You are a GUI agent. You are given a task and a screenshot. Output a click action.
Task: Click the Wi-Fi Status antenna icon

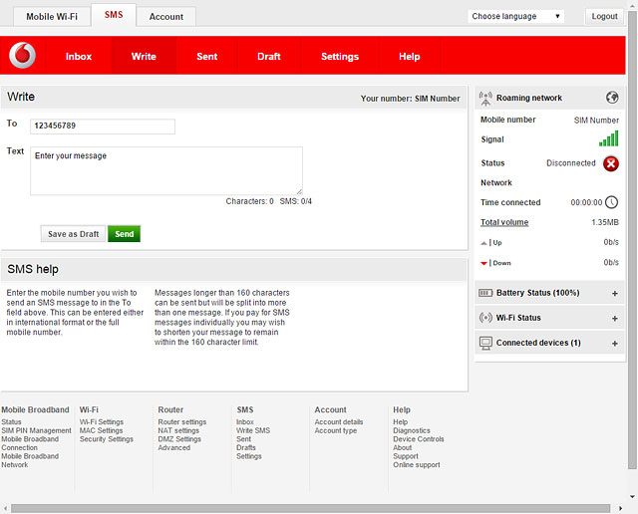click(x=485, y=318)
